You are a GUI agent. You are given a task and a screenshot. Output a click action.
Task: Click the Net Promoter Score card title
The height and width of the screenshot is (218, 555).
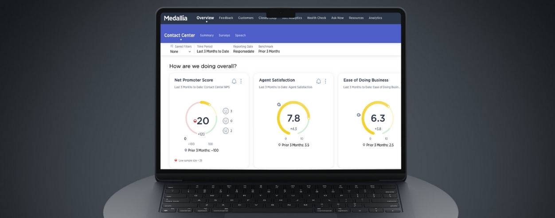click(x=194, y=80)
